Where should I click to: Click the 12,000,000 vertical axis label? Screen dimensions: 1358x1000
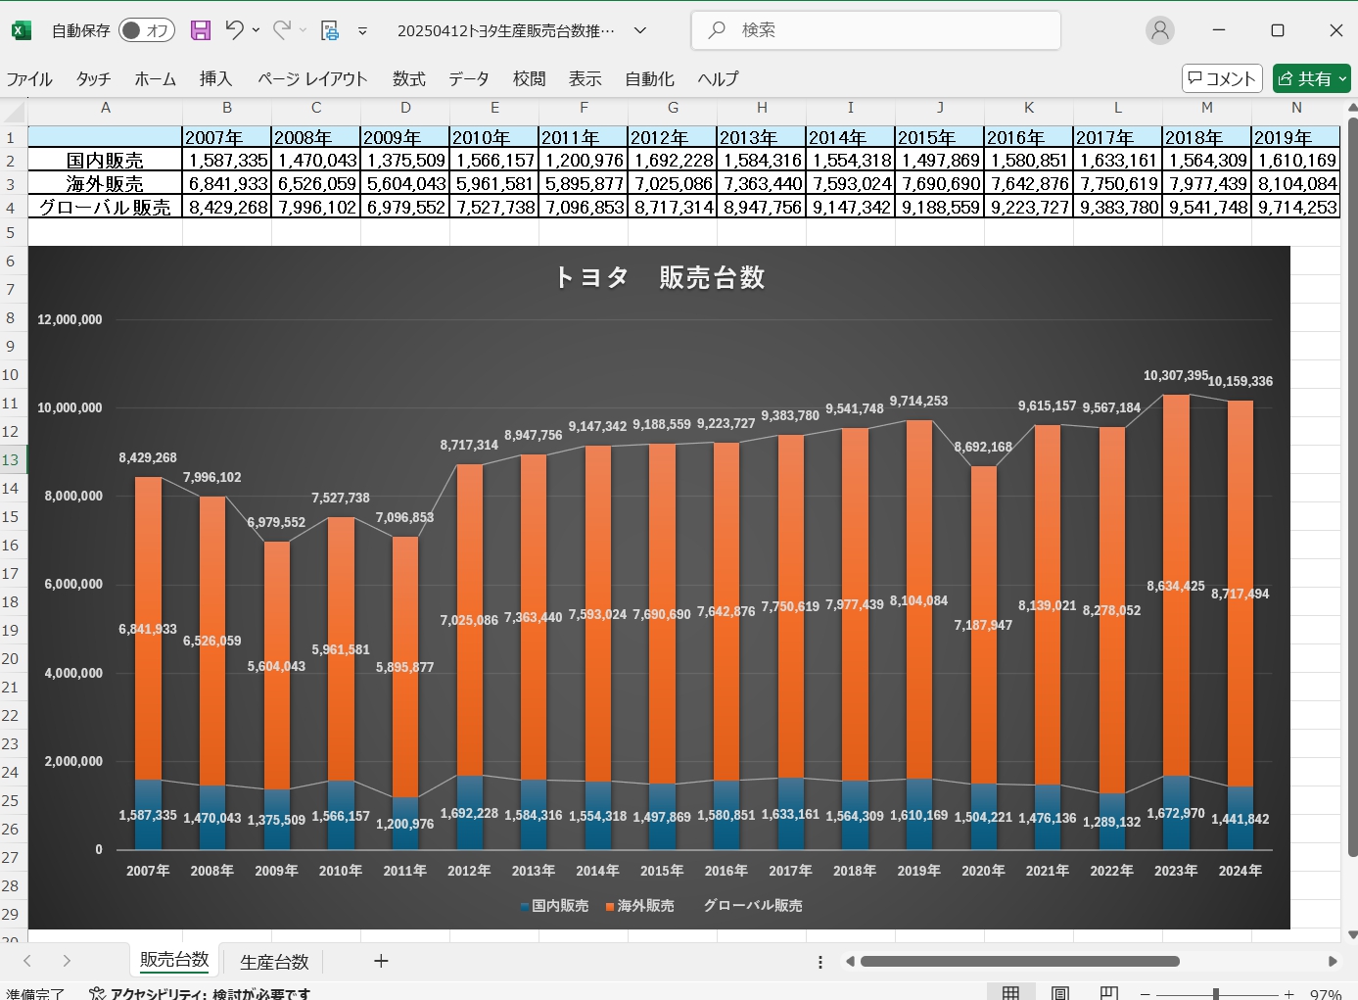[x=70, y=319]
